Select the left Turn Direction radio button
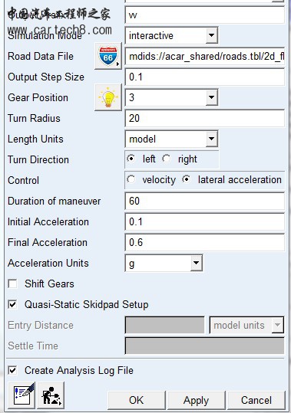The image size is (291, 413). coord(131,159)
